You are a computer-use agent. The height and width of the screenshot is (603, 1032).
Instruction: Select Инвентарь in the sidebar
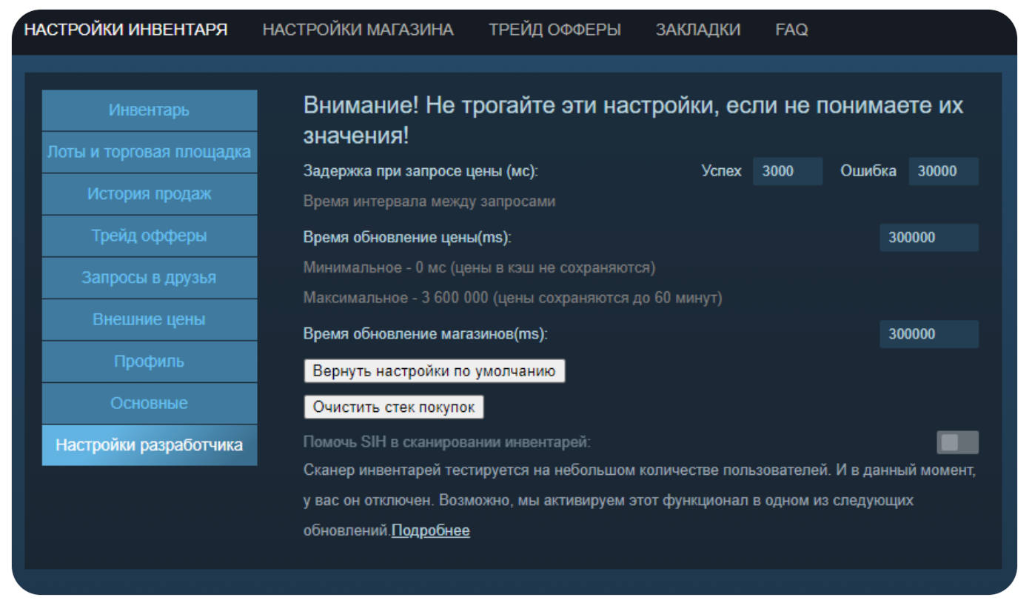click(x=150, y=110)
